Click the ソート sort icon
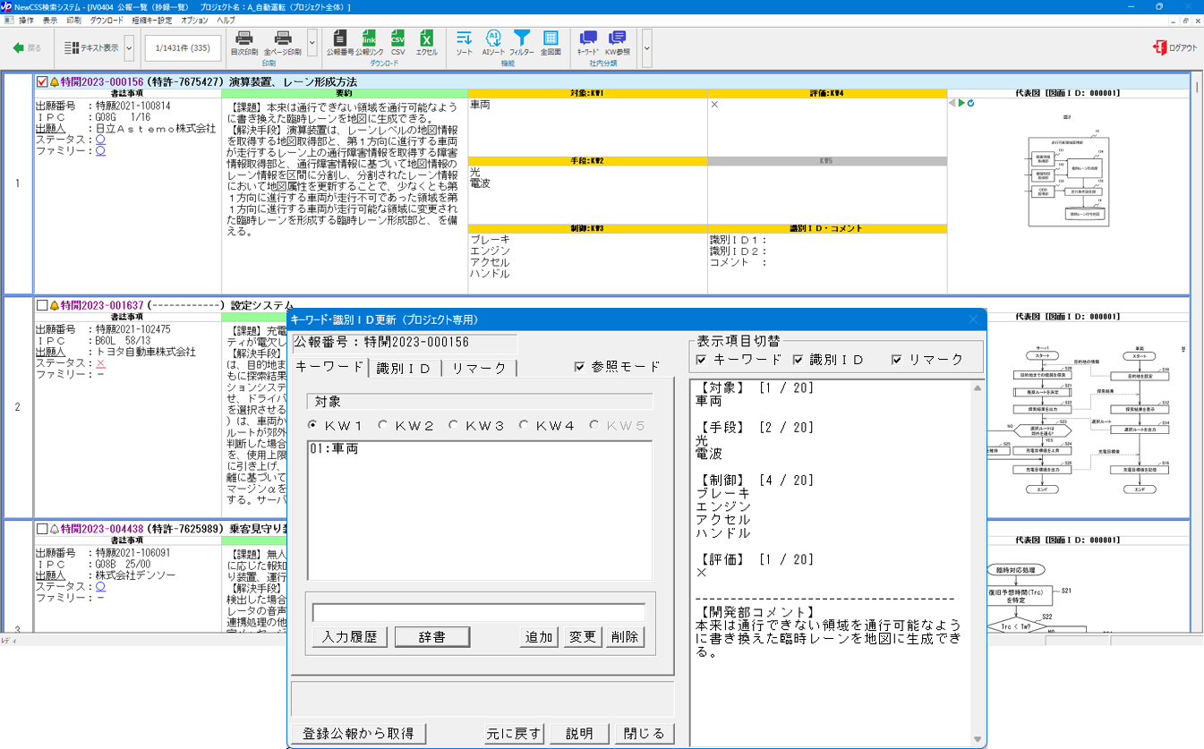 pyautogui.click(x=464, y=38)
